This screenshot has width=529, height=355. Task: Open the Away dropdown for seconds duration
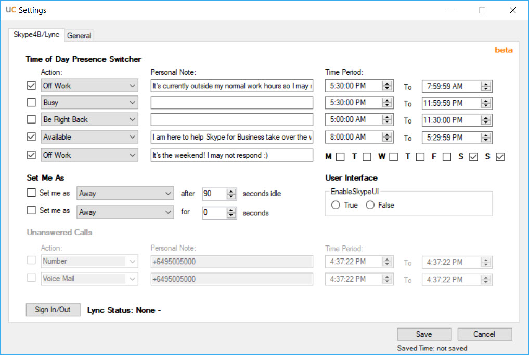(x=125, y=212)
